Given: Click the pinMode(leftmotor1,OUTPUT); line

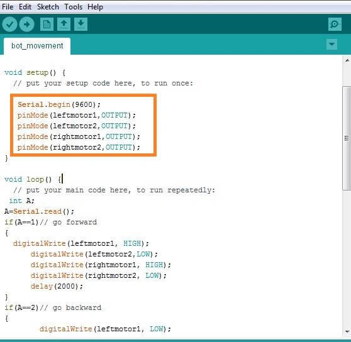Looking at the screenshot, I should click(77, 115).
